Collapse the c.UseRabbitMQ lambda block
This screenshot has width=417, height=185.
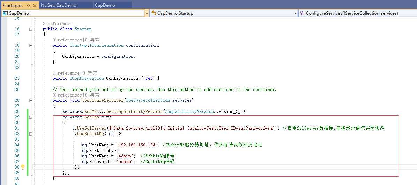[31, 134]
